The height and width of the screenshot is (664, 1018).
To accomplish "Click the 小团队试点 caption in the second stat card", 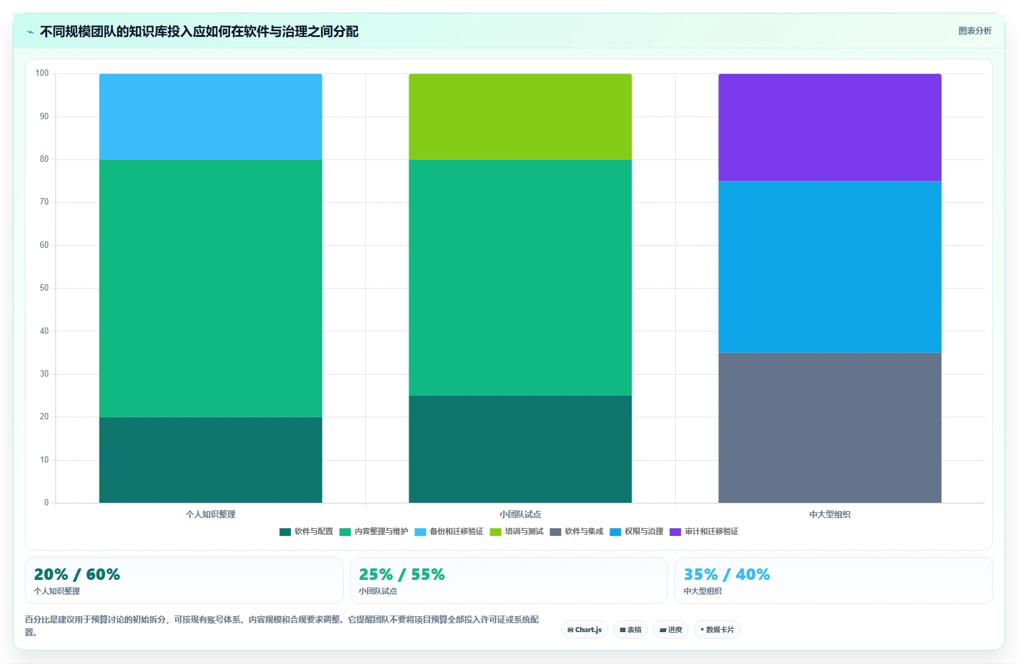I will [x=377, y=591].
